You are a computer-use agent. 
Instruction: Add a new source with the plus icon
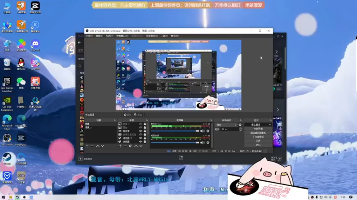point(120,146)
